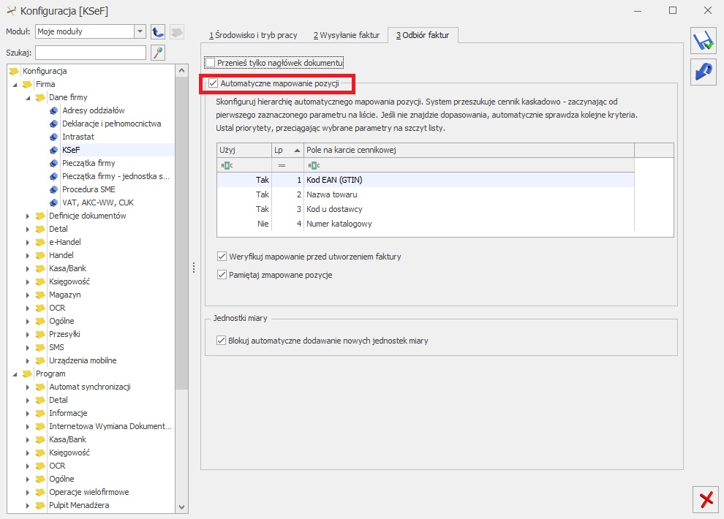This screenshot has width=724, height=519.
Task: Open Internetowa Wymiana Dokument... item
Action: [x=110, y=427]
